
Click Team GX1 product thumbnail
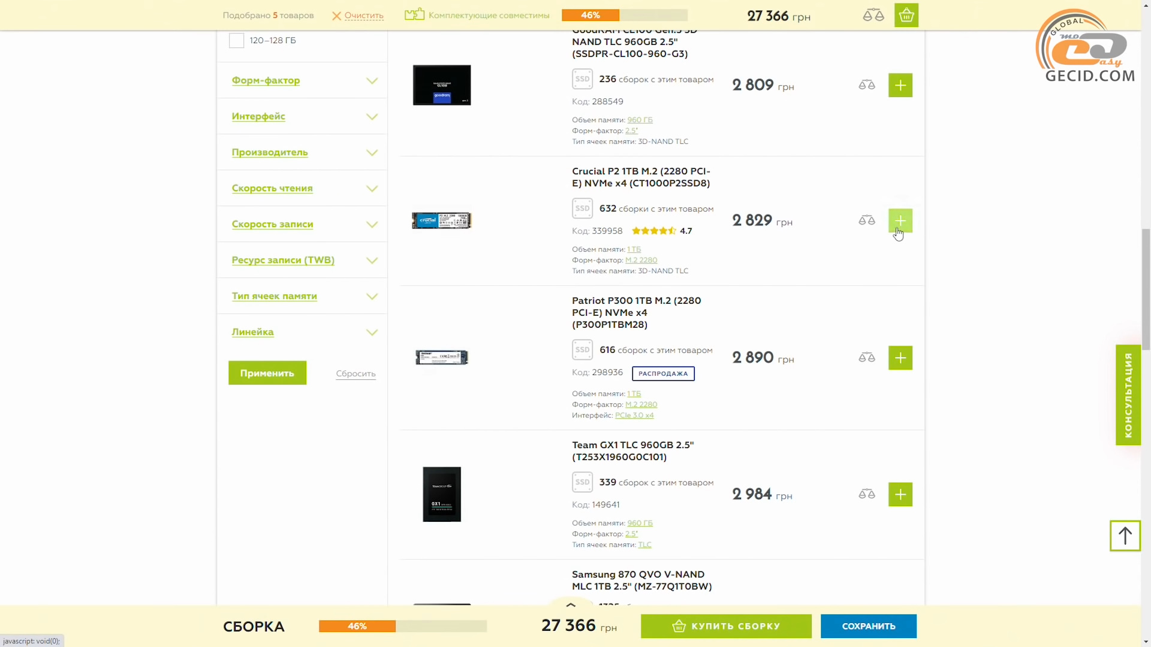click(442, 494)
